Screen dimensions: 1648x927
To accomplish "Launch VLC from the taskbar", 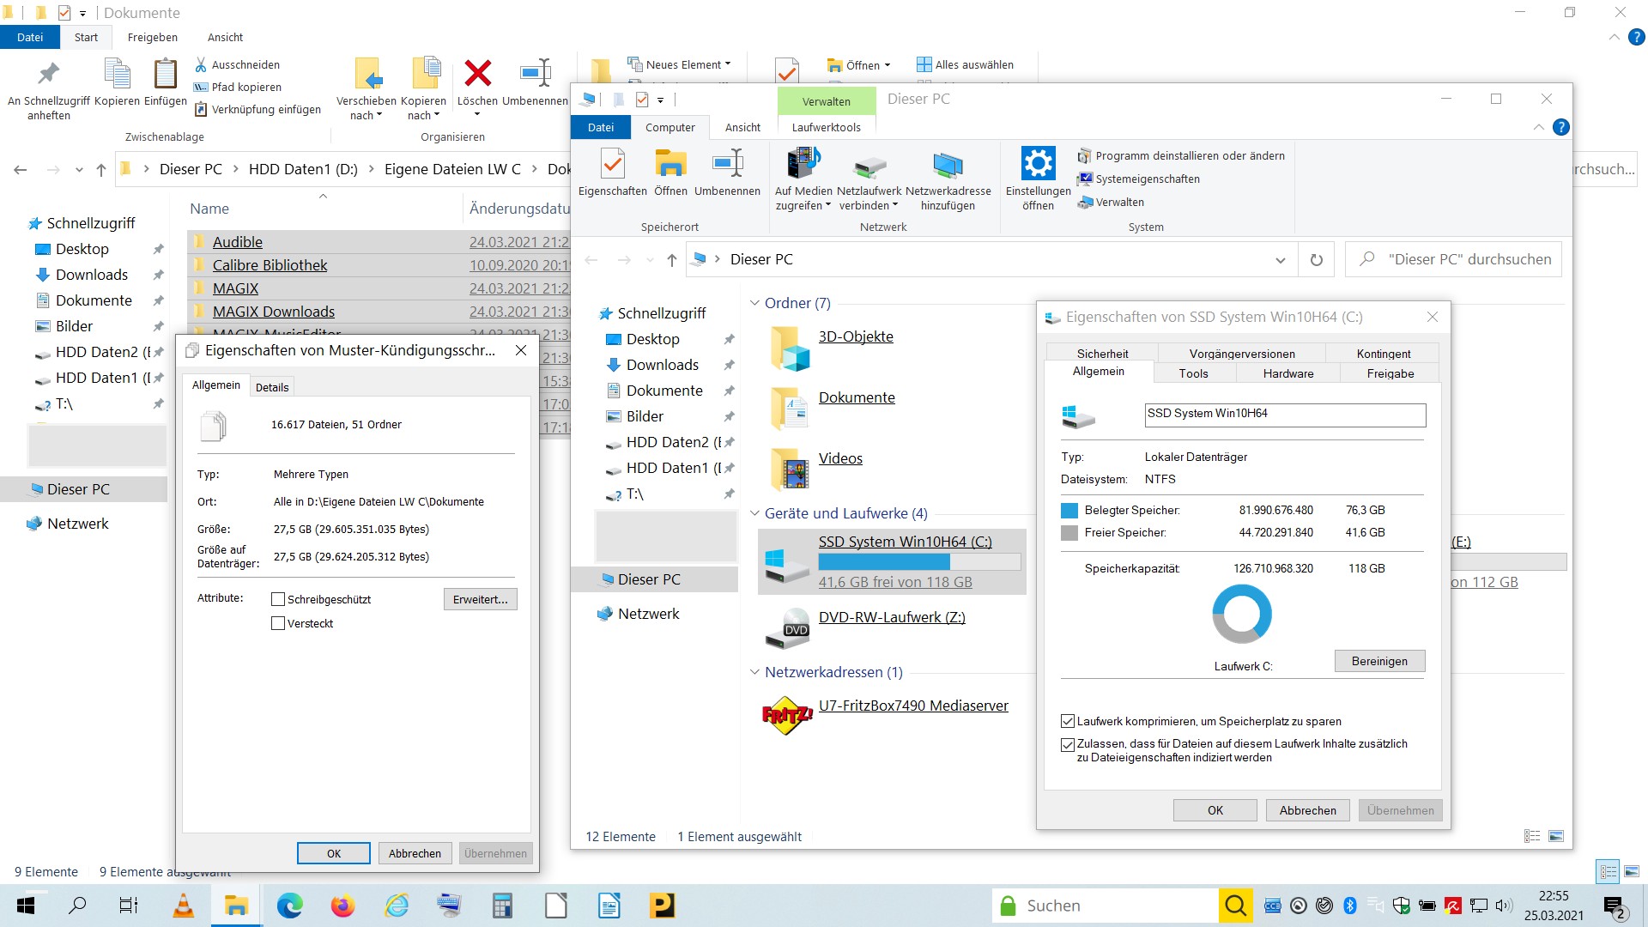I will 183,905.
